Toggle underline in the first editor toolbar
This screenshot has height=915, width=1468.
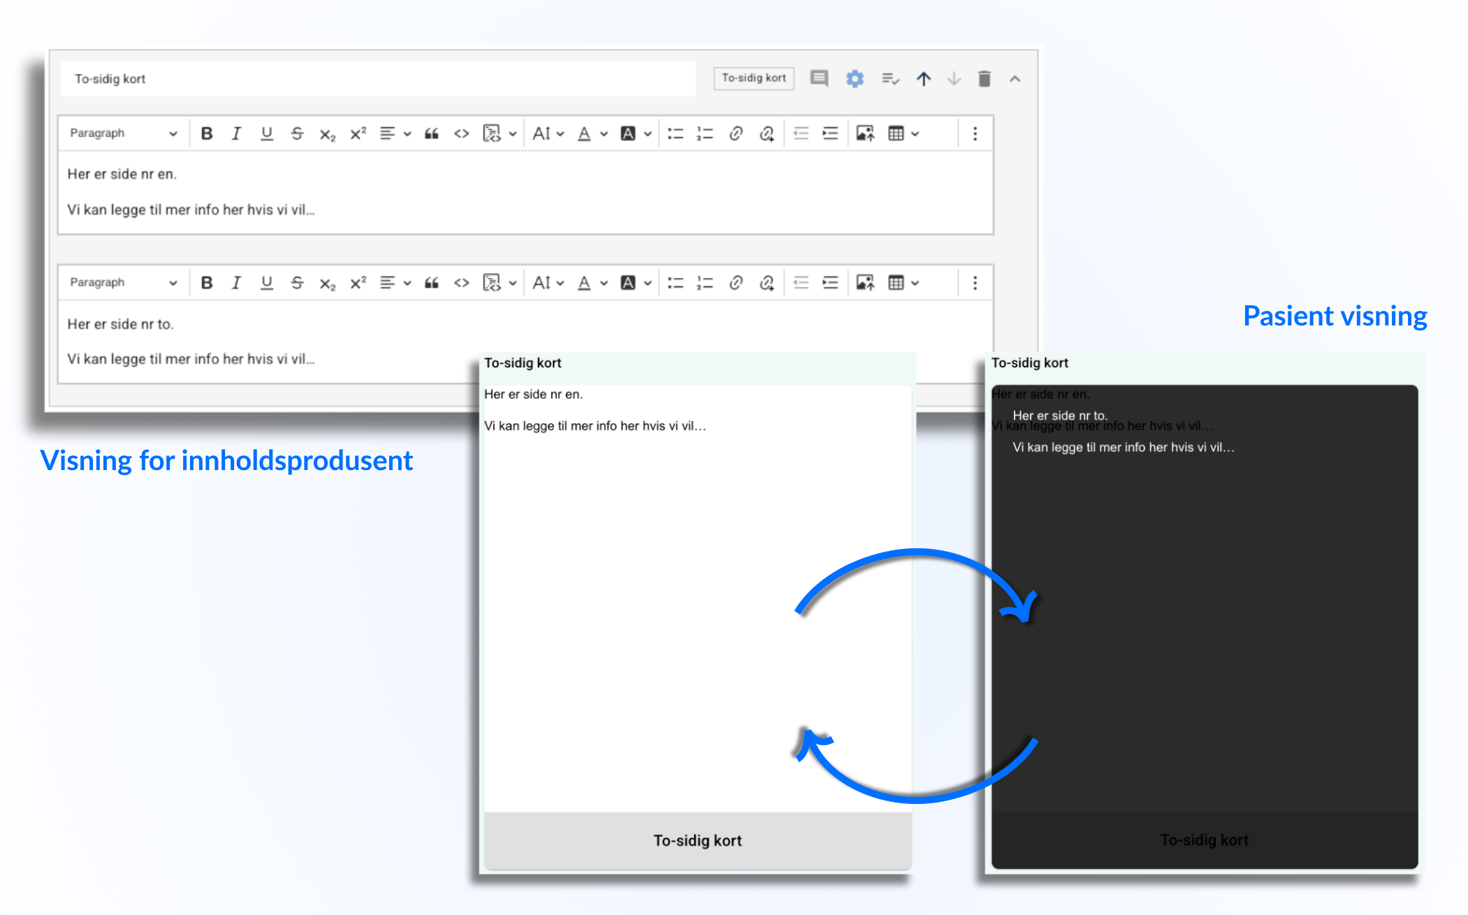[266, 133]
